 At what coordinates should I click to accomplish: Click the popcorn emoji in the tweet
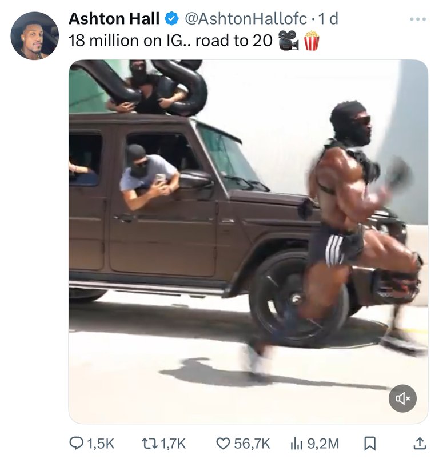(312, 41)
